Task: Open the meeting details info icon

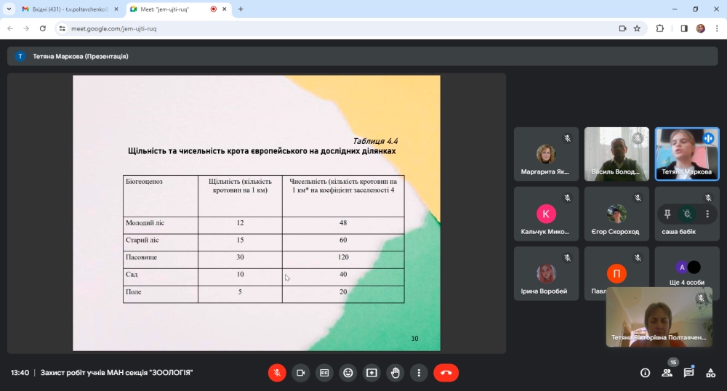Action: pos(645,373)
